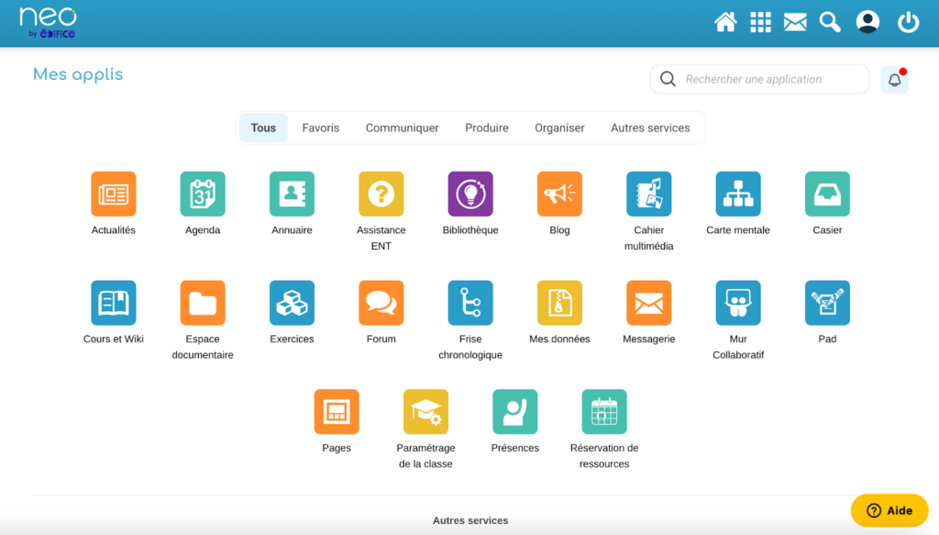Focus the Rechercher une application field

(759, 79)
